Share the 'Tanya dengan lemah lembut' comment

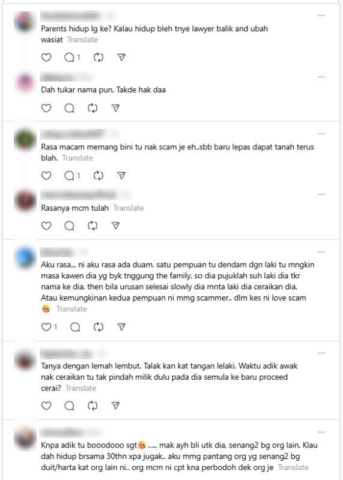point(115,406)
